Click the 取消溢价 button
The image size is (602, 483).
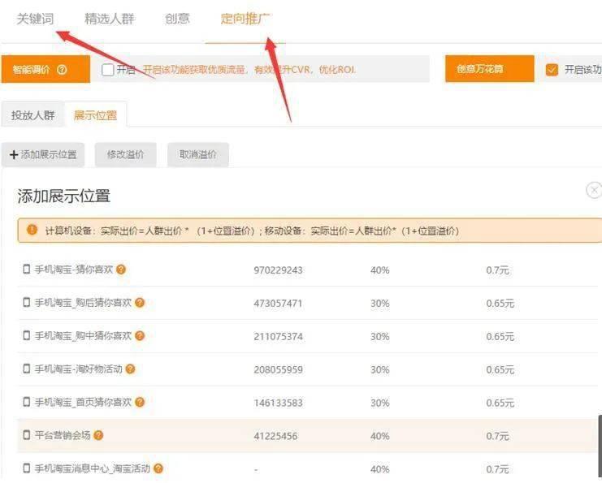pyautogui.click(x=198, y=154)
